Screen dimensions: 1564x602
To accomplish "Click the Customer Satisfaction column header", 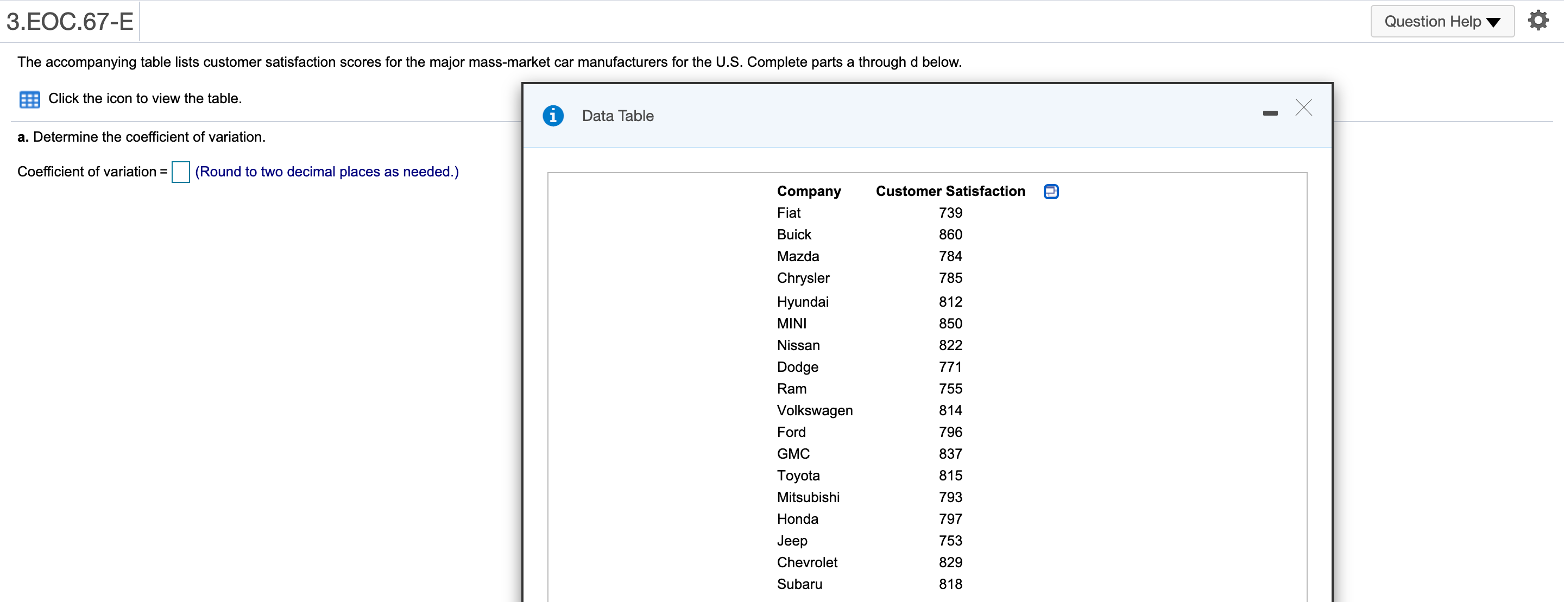I will (950, 191).
